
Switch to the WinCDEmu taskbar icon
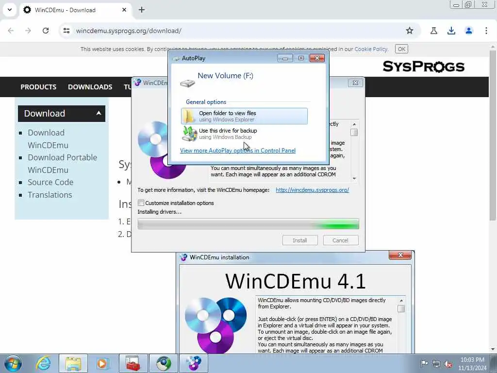[194, 363]
